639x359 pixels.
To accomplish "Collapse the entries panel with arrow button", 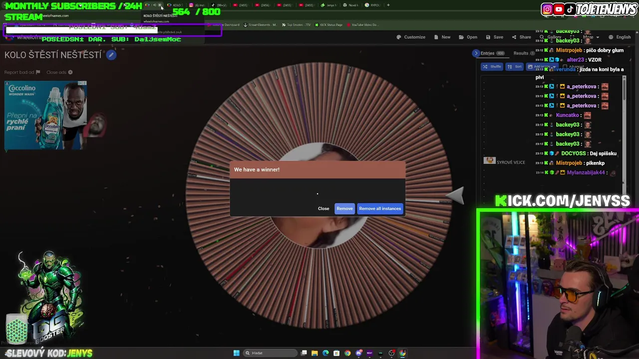I will 476,53.
